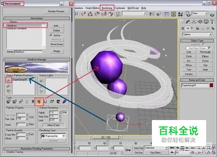Screen dimensions: 217x157
Task: Select Geometry category sphere icon
Action: click(182, 29)
